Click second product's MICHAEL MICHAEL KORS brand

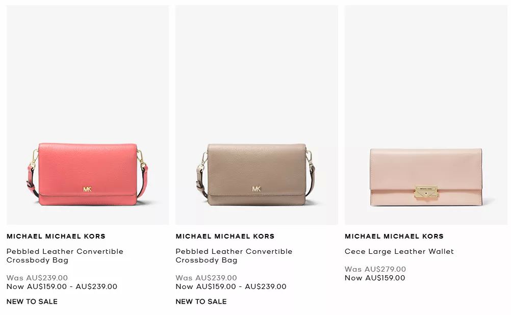point(225,236)
